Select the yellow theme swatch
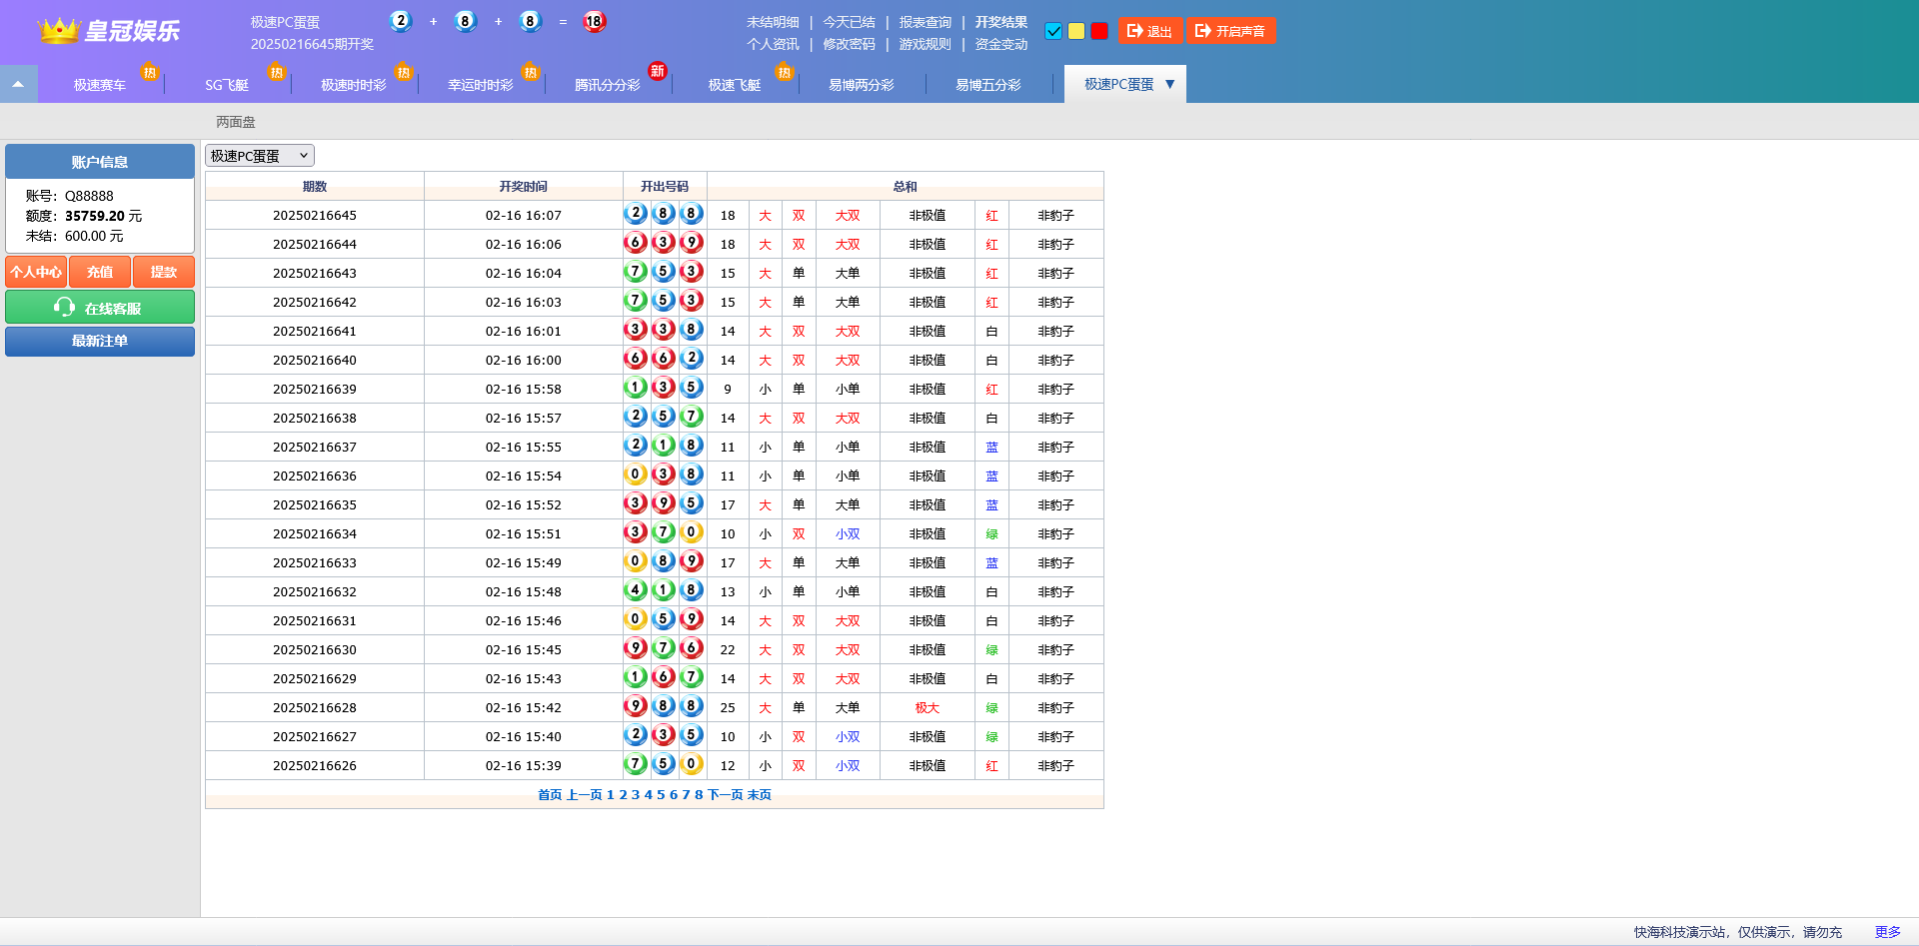 (x=1076, y=31)
